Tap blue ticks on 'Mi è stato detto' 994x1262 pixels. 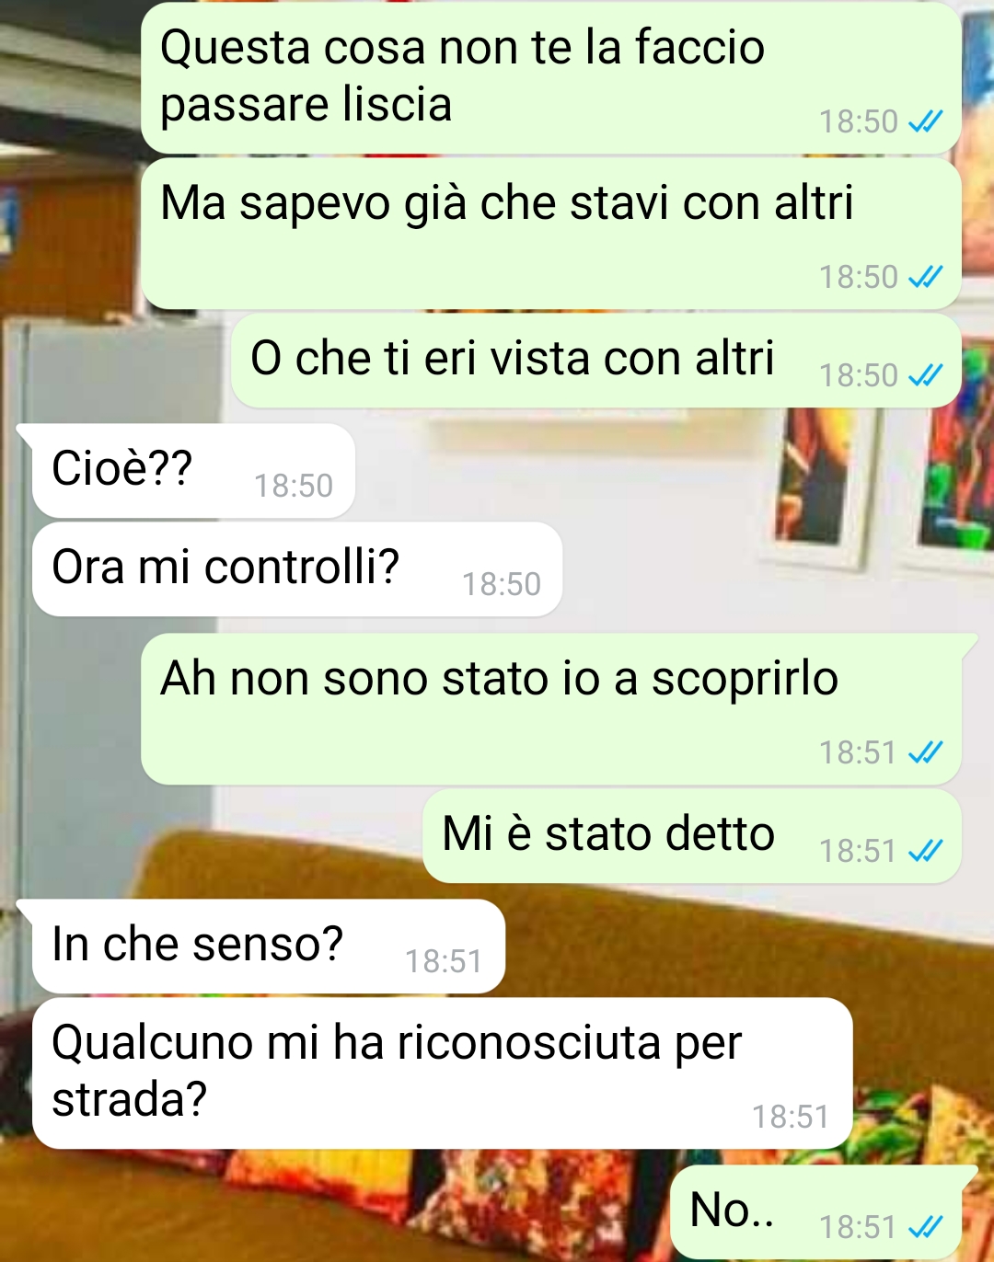tap(925, 851)
